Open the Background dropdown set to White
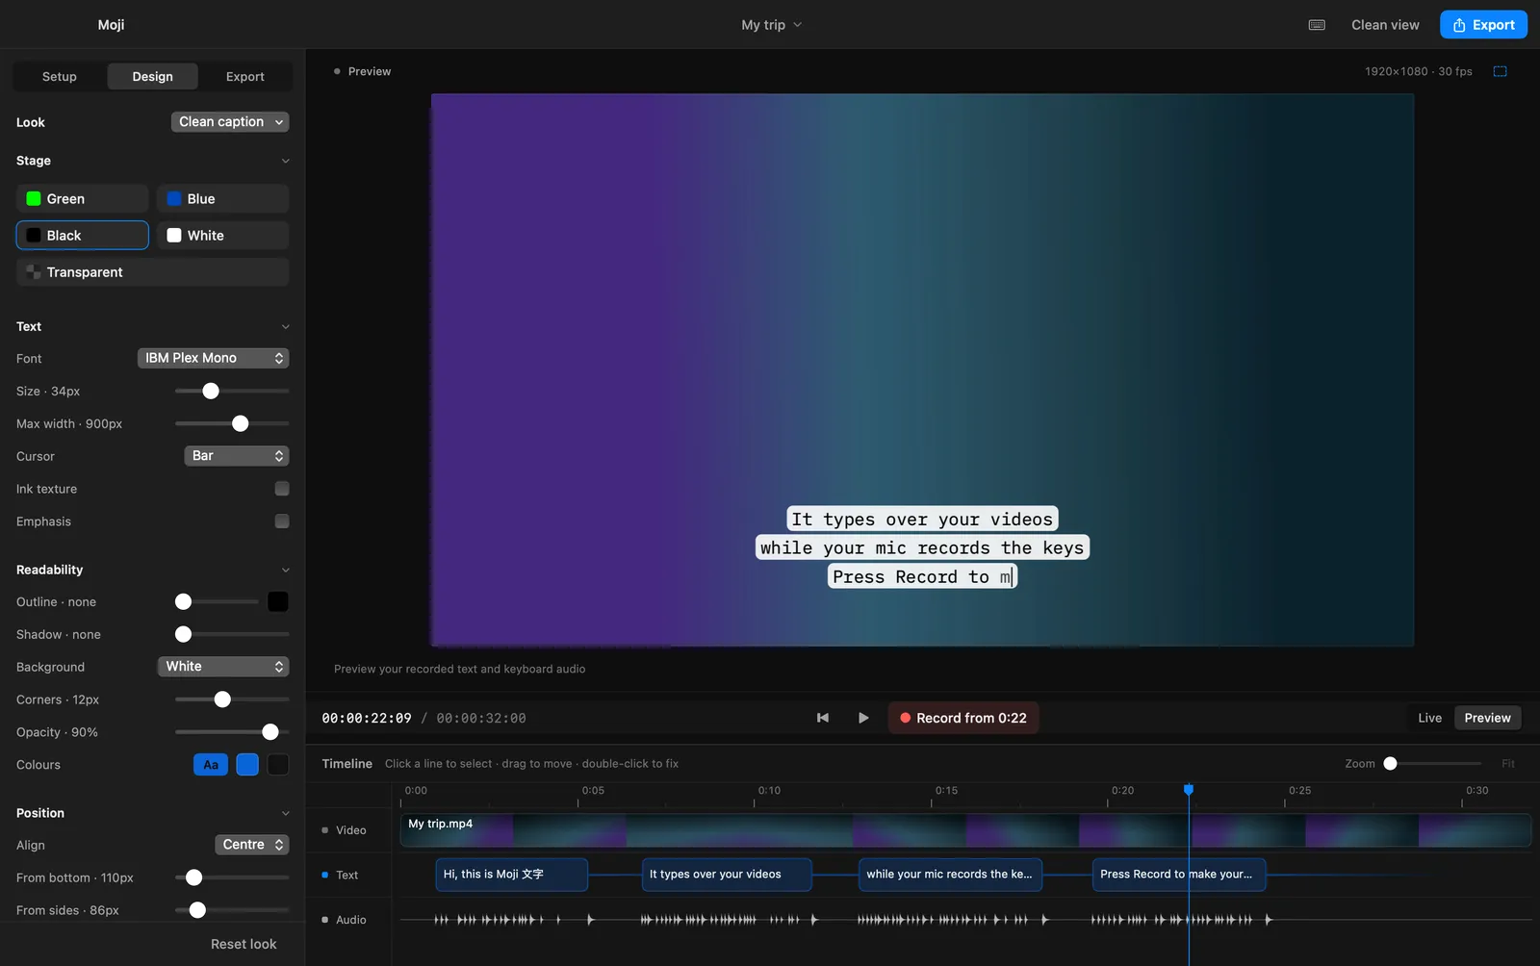The height and width of the screenshot is (966, 1540). point(223,667)
